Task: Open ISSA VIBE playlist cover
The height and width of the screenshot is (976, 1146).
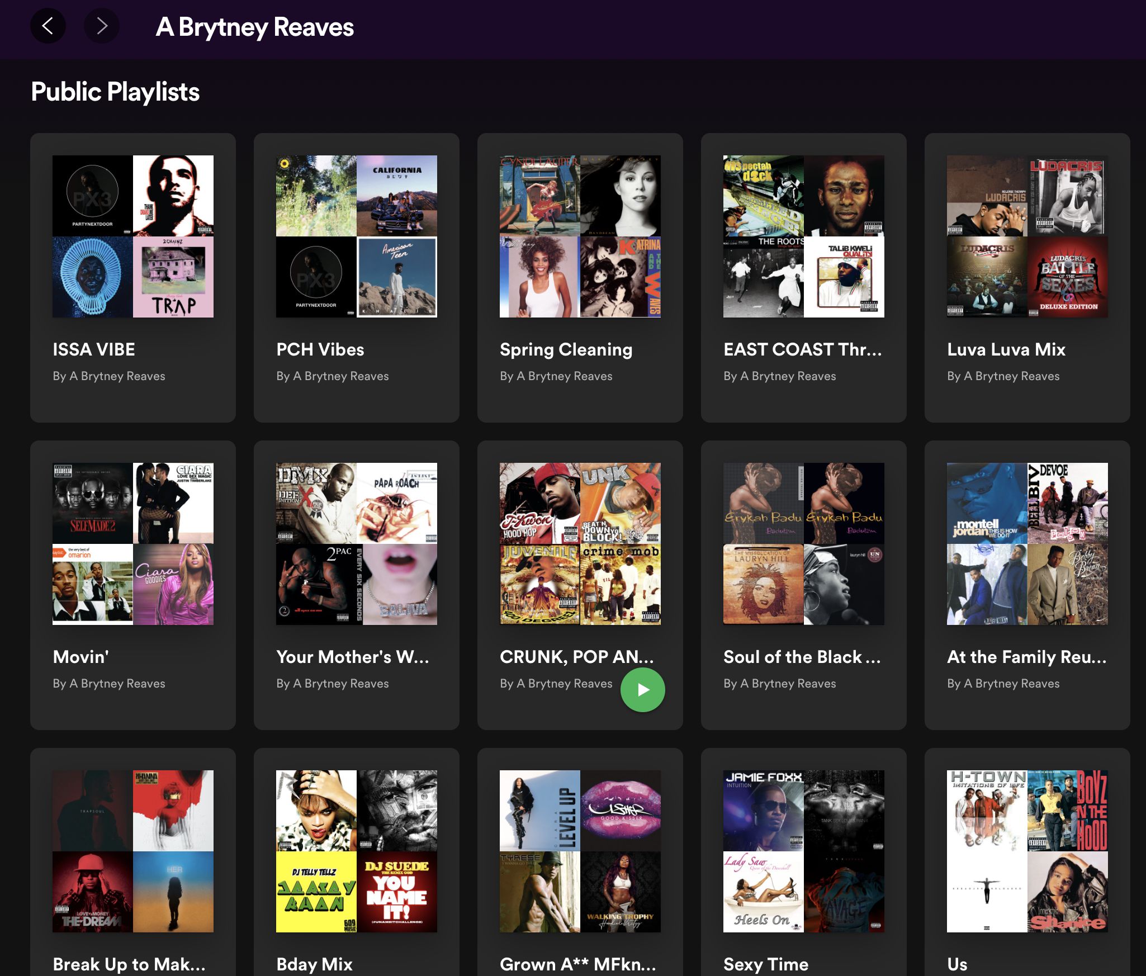Action: [x=133, y=236]
